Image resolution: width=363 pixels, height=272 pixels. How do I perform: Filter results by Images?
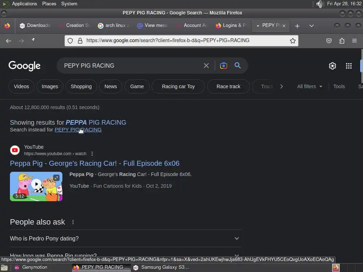click(x=50, y=86)
